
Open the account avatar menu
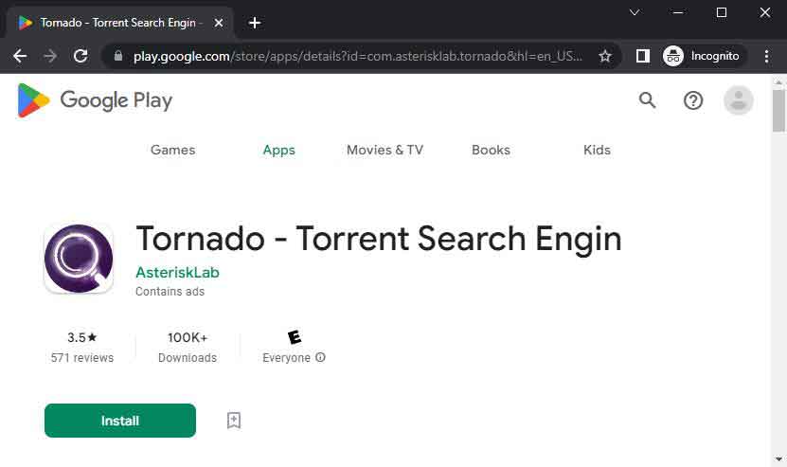click(739, 99)
